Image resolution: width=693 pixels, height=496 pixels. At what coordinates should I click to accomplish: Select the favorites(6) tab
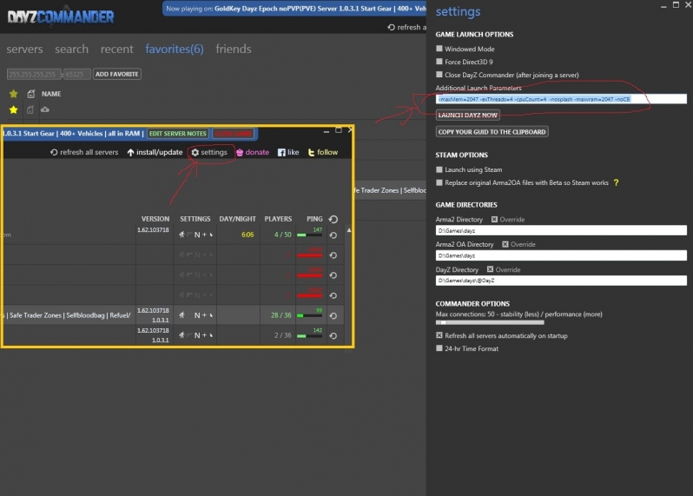click(175, 49)
